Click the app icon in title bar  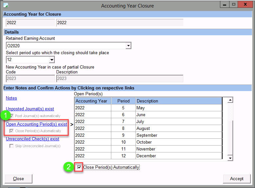(x=6, y=6)
